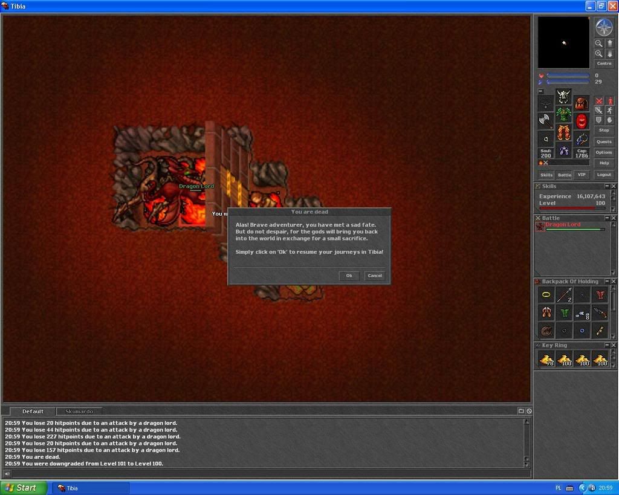Image resolution: width=619 pixels, height=495 pixels.
Task: Toggle the Skills window
Action: 546,175
